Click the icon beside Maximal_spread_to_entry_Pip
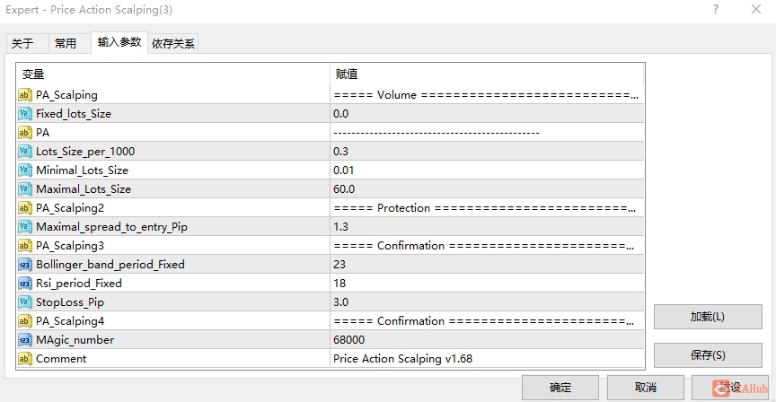This screenshot has width=776, height=402. [25, 226]
